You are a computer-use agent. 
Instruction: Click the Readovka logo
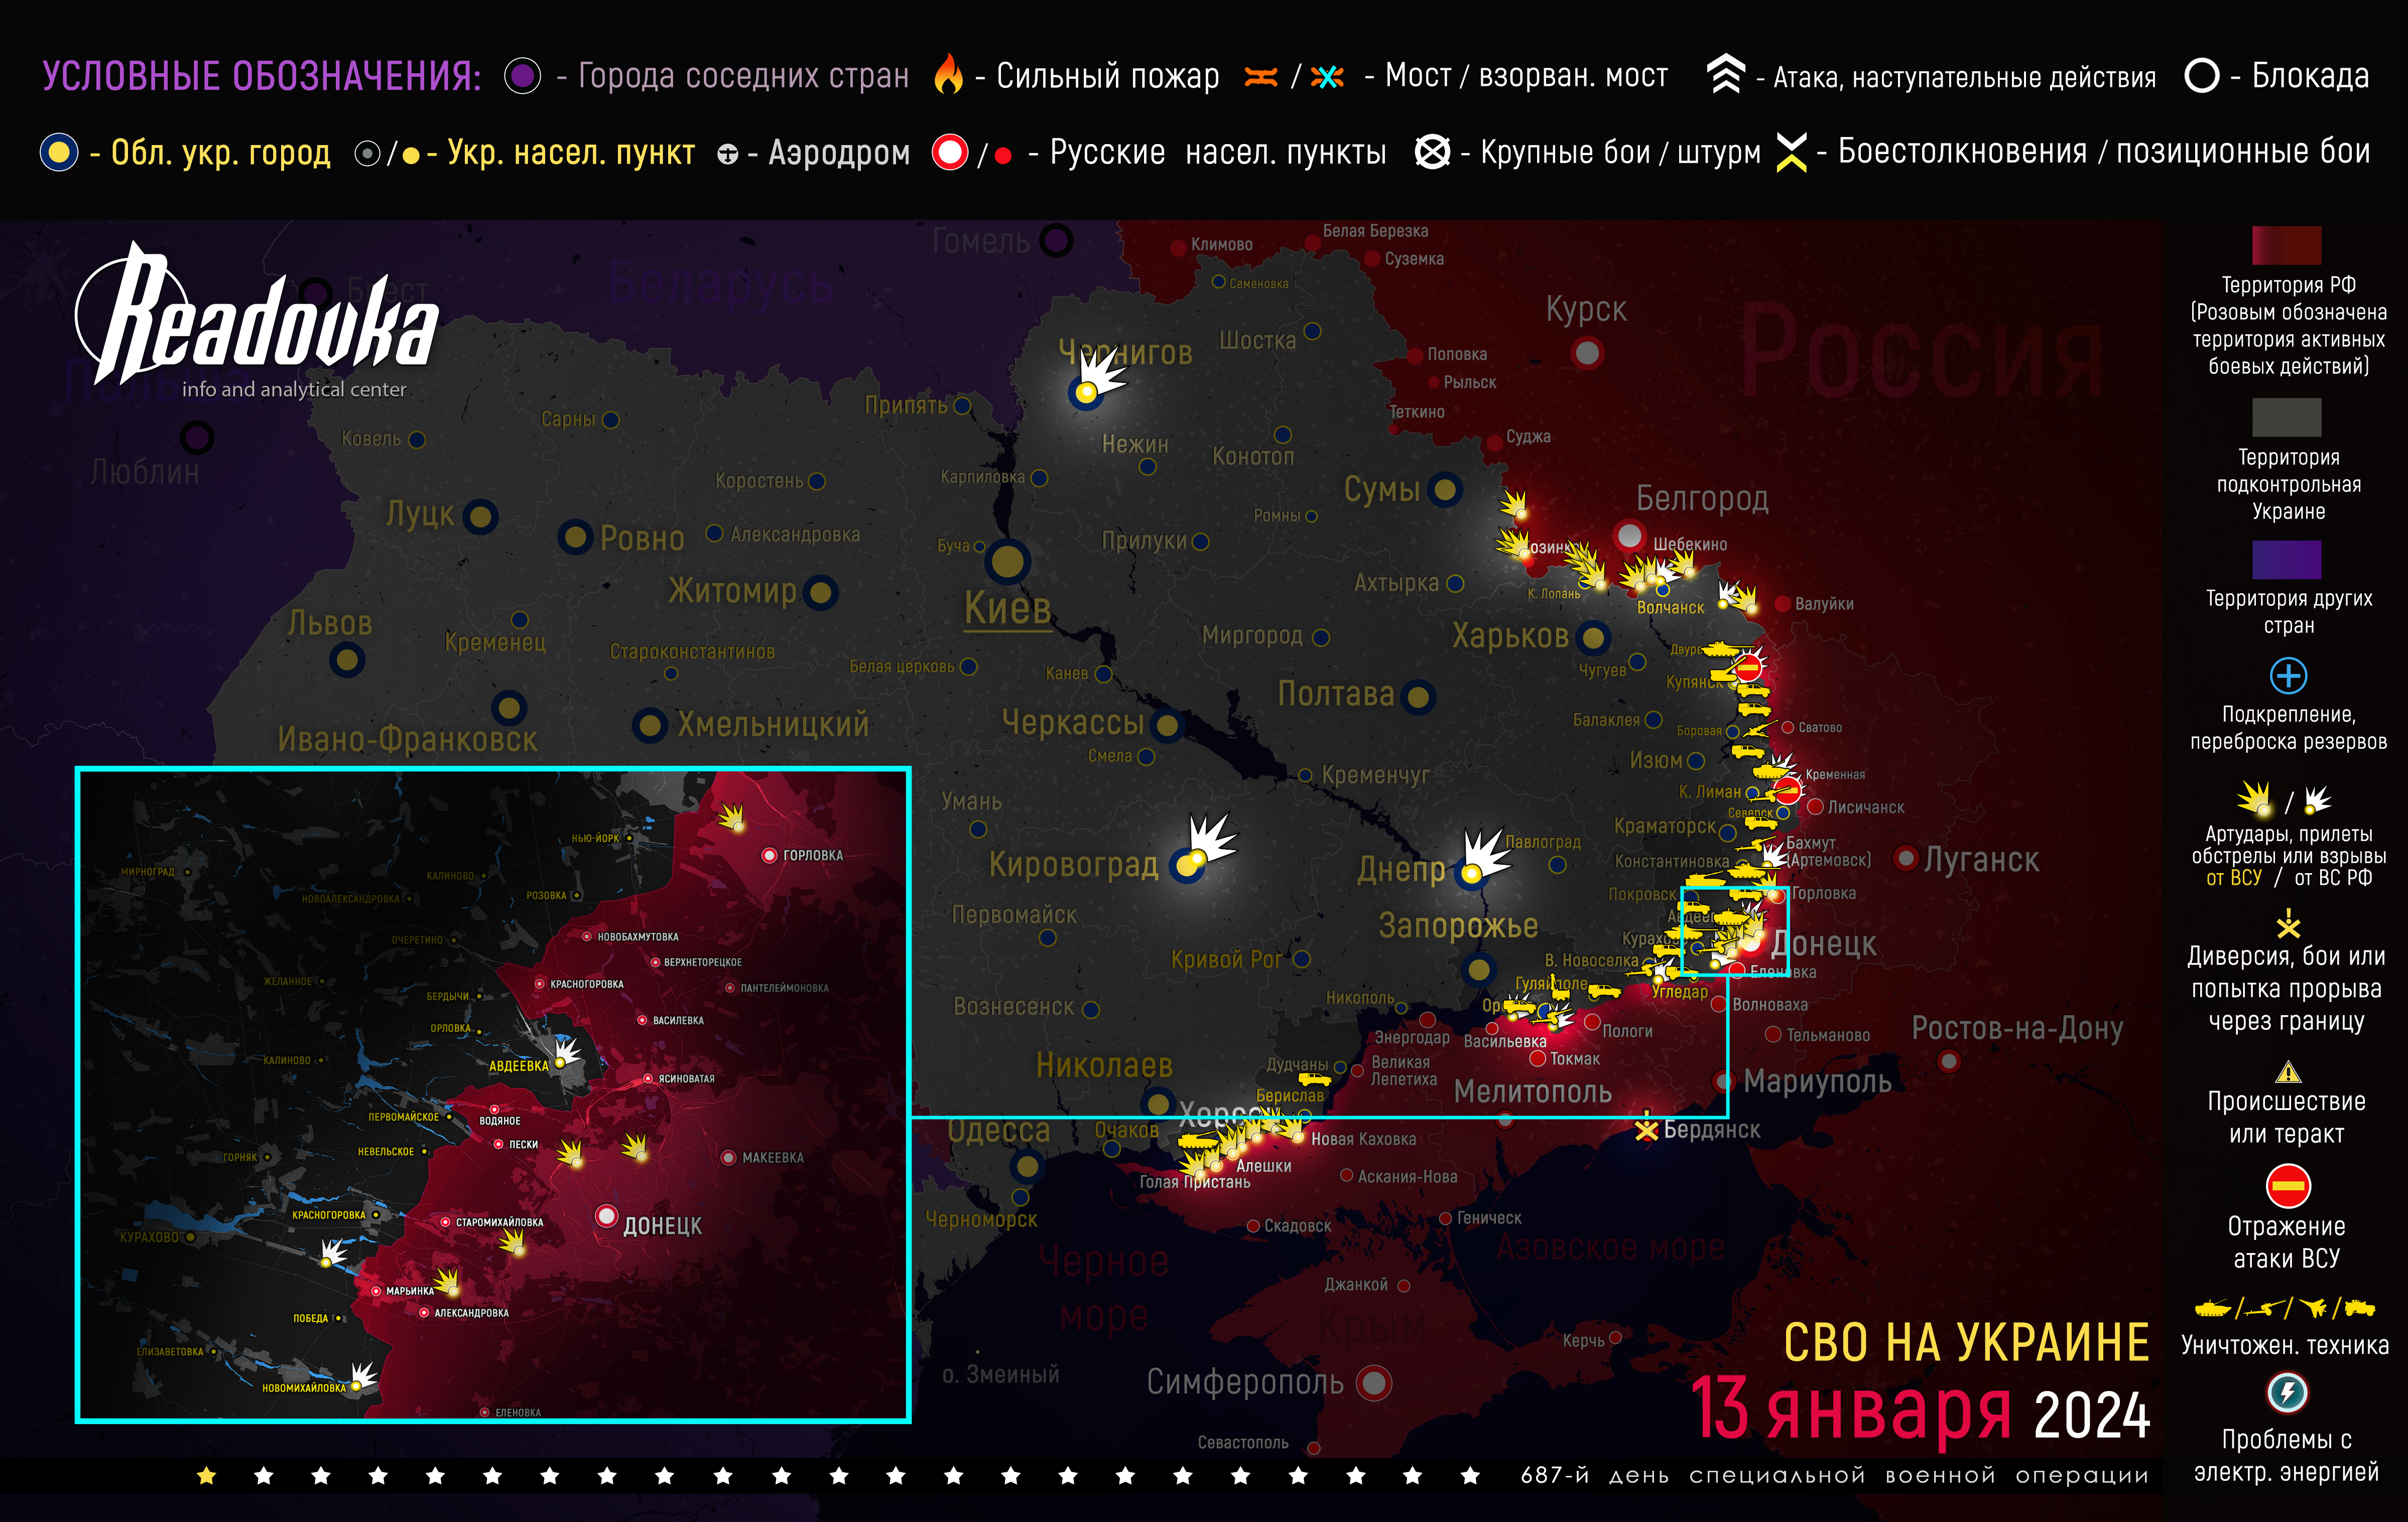coord(258,320)
